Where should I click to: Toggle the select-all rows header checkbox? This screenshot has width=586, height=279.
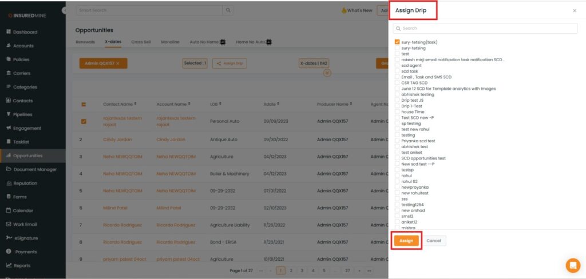click(x=84, y=105)
